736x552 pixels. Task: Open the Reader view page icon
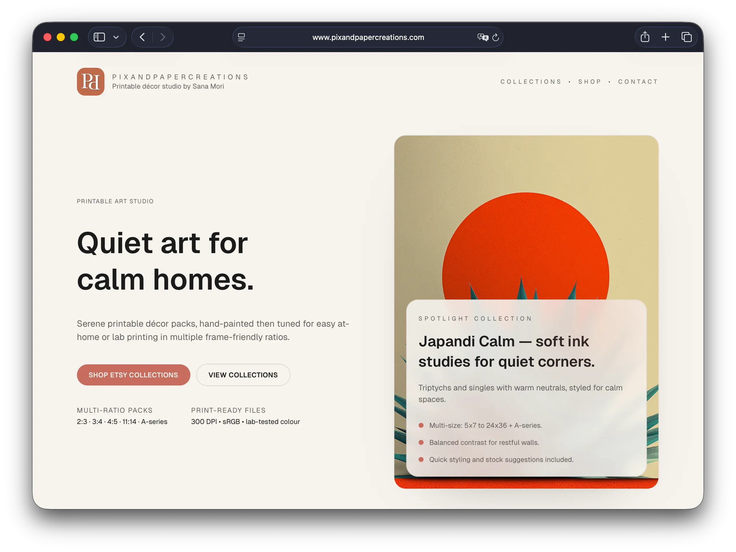(x=242, y=37)
